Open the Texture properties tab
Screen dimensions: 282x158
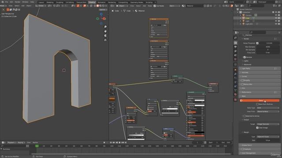point(235,100)
